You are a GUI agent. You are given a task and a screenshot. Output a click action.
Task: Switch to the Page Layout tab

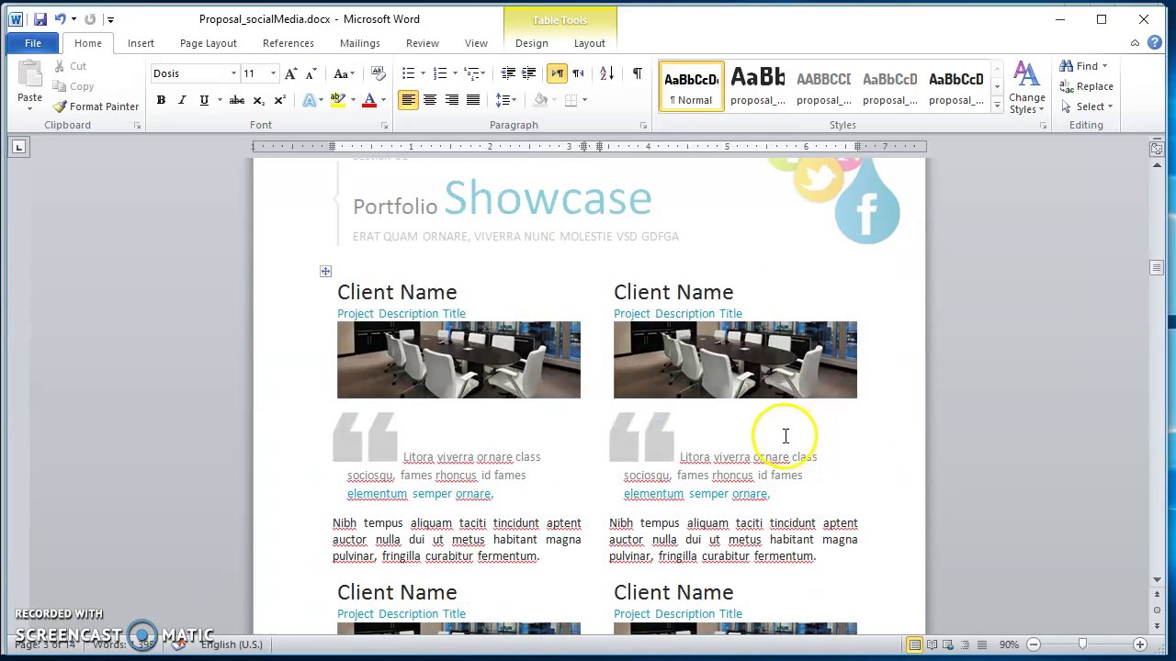click(209, 43)
